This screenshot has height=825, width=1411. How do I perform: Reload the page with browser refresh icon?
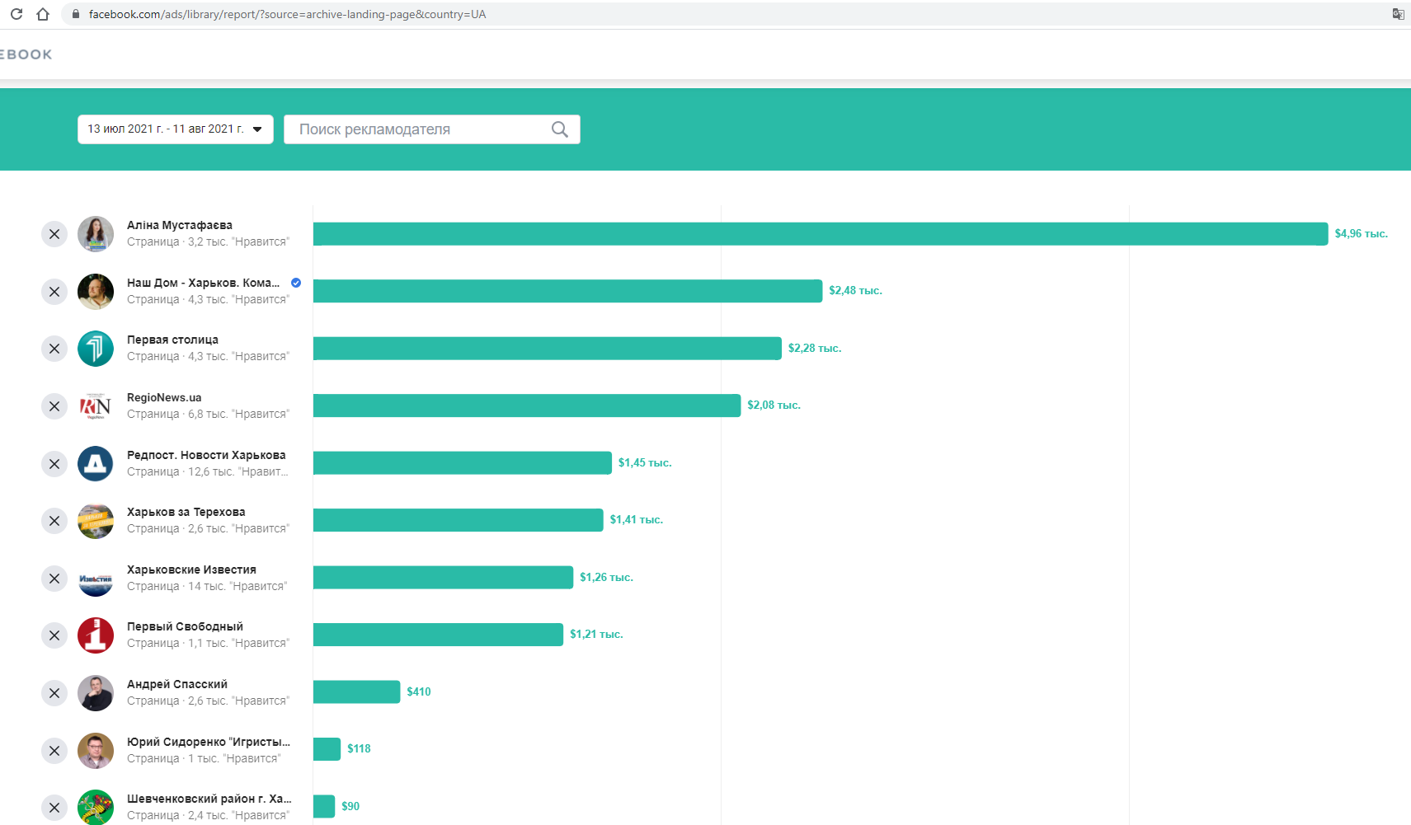(16, 14)
